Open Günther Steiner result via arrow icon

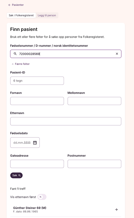116,209
